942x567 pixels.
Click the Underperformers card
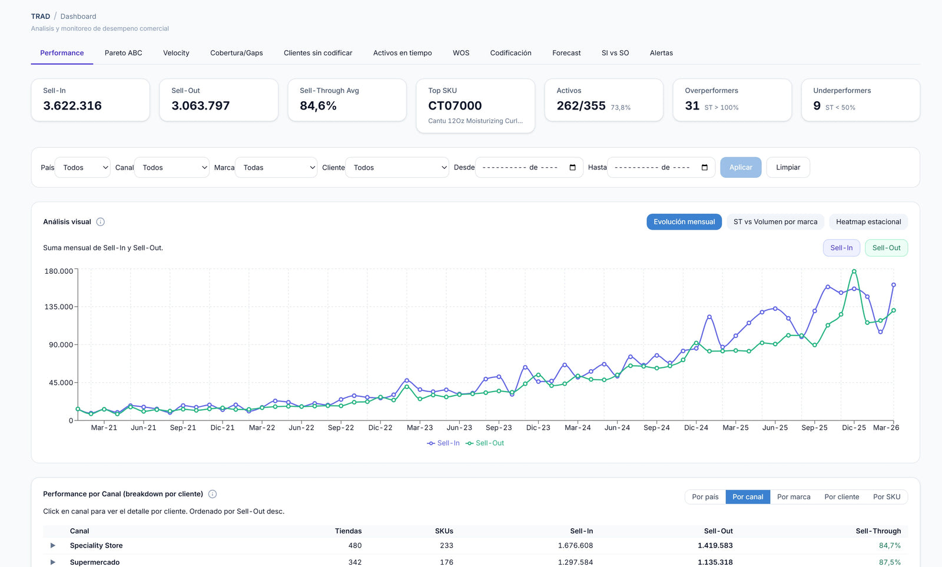point(861,100)
